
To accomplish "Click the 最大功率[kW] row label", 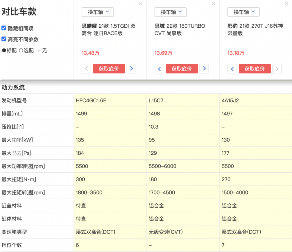I will pos(17,140).
